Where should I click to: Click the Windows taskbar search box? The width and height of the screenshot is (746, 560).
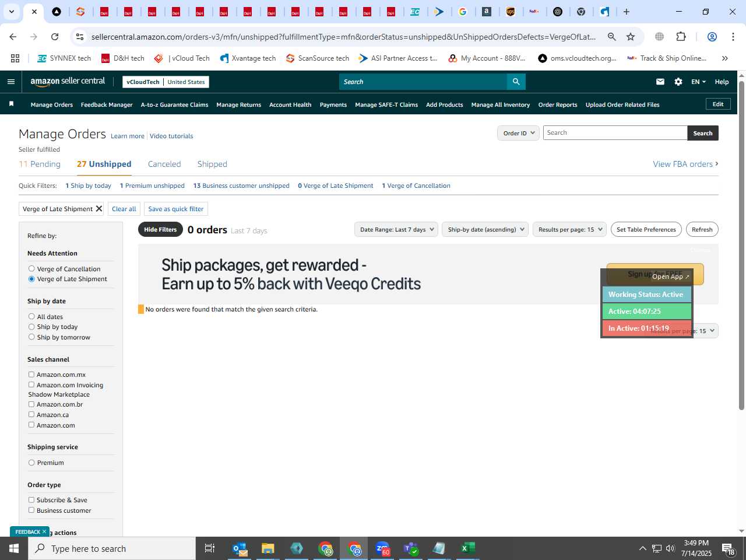coord(112,548)
